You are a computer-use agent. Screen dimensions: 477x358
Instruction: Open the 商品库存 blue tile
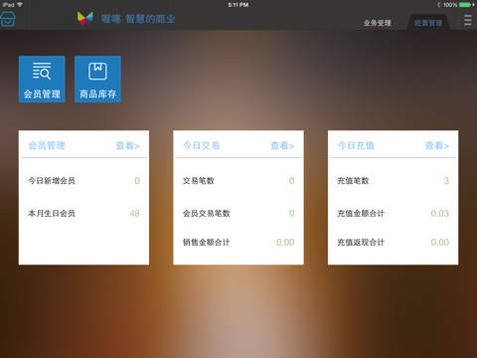[97, 80]
